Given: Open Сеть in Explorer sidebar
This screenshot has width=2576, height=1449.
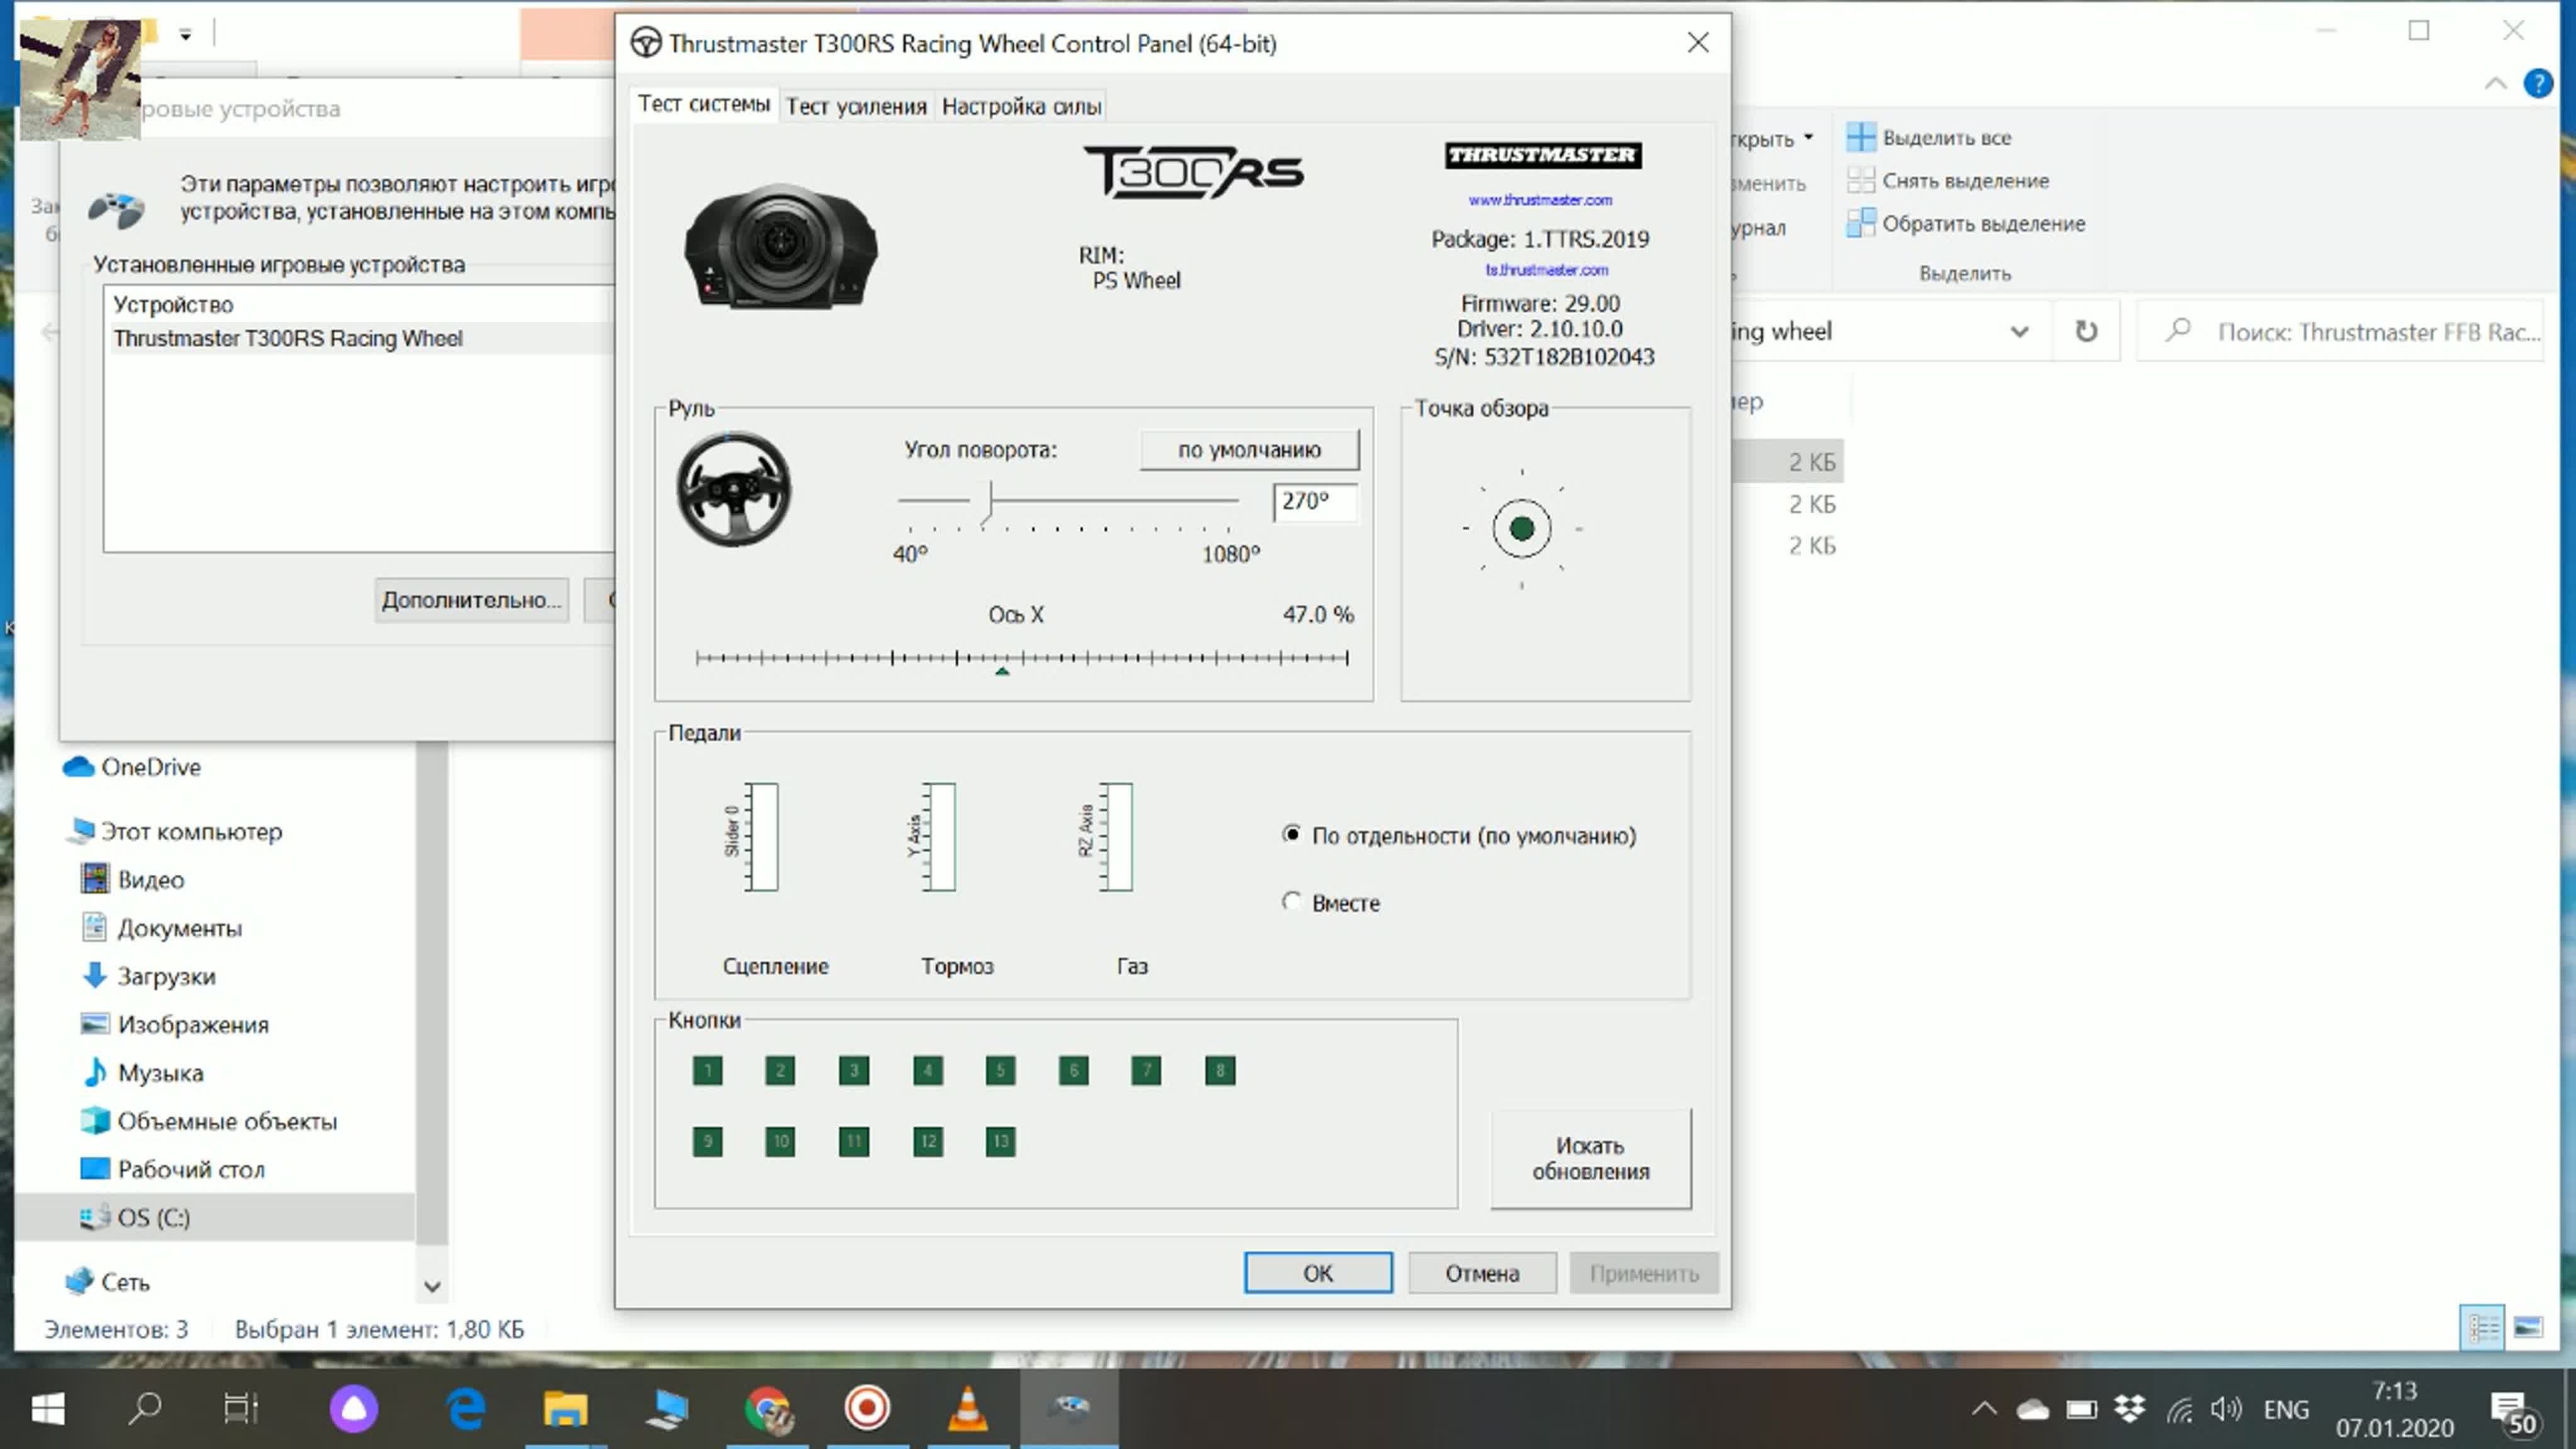Looking at the screenshot, I should pyautogui.click(x=108, y=1282).
